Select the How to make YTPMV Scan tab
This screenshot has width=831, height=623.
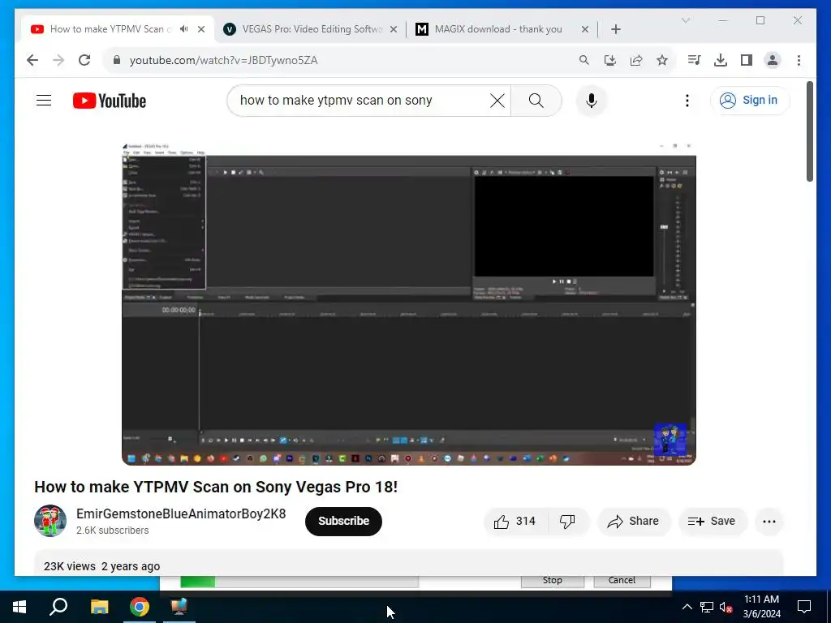110,29
